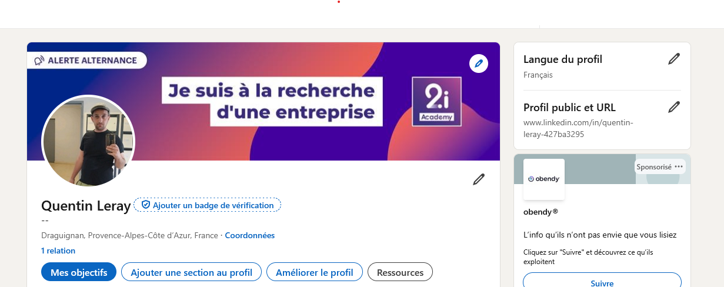Image resolution: width=724 pixels, height=287 pixels.
Task: Edit the banner image with the blue pencil icon
Action: [479, 64]
